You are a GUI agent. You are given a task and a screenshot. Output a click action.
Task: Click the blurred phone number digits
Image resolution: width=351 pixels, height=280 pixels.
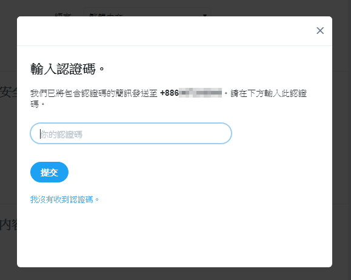[200, 93]
